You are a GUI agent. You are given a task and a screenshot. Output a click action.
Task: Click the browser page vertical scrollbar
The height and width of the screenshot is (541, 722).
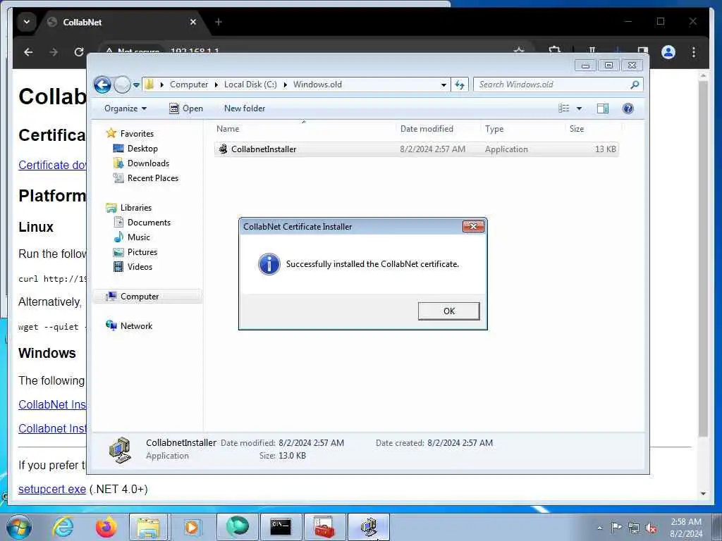click(x=703, y=259)
